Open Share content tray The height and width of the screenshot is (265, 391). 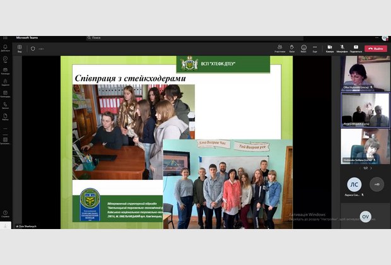tap(356, 48)
